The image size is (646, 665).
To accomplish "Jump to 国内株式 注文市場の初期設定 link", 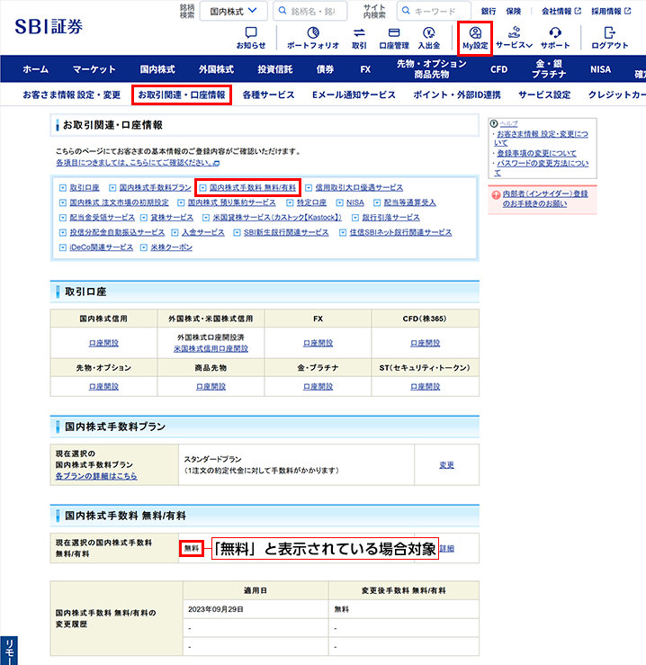I will point(119,202).
